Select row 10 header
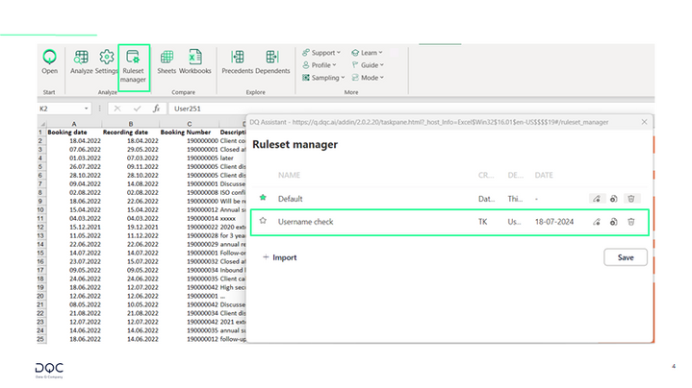The image size is (692, 388). 41,209
